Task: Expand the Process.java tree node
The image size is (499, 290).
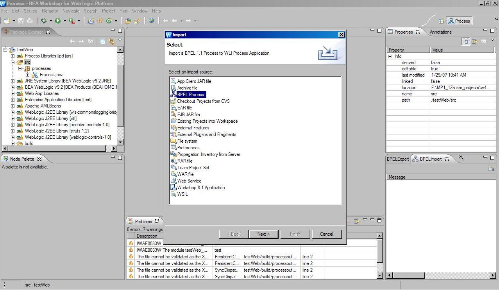Action: click(27, 75)
